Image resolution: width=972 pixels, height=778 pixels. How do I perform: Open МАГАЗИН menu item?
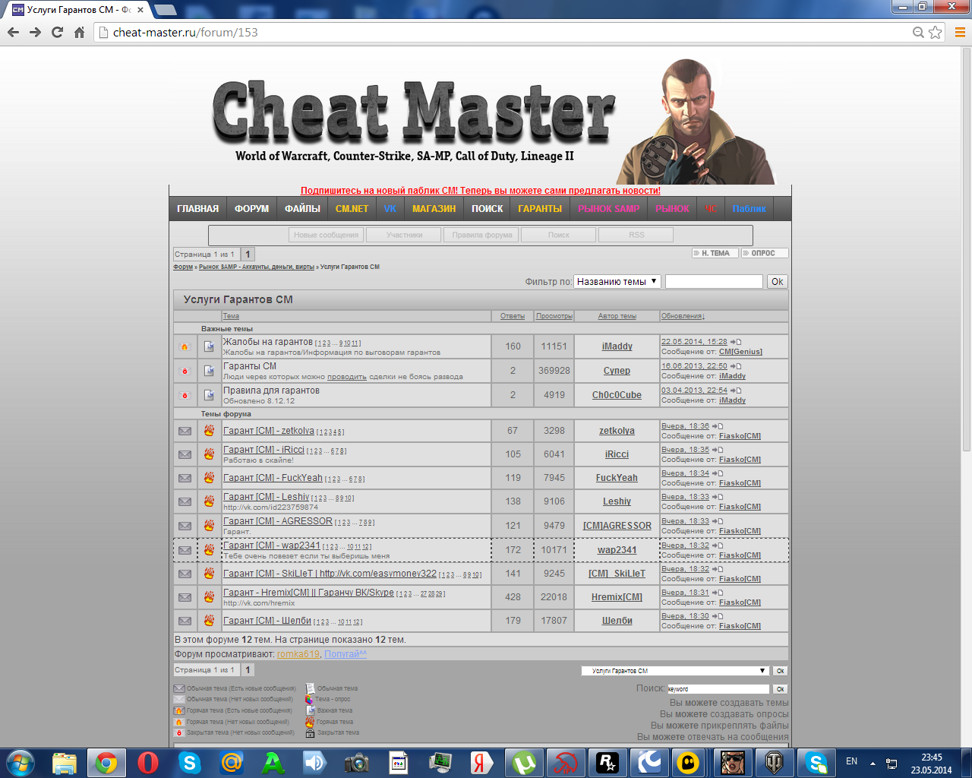pos(434,209)
